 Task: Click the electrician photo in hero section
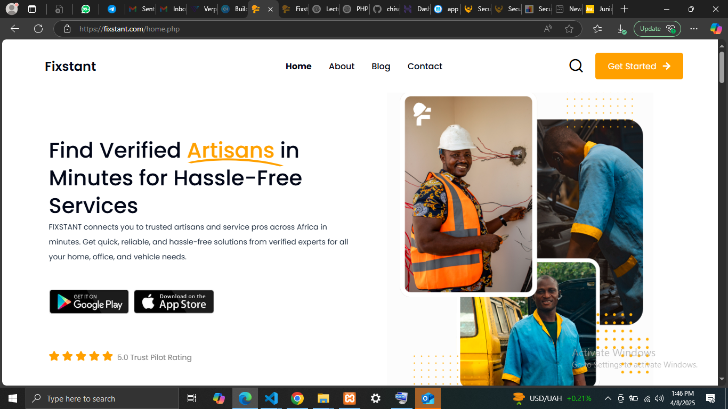(x=468, y=194)
